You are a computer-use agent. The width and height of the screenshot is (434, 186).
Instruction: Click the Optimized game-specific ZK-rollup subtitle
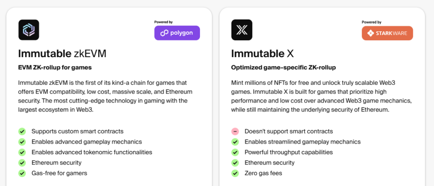click(283, 67)
